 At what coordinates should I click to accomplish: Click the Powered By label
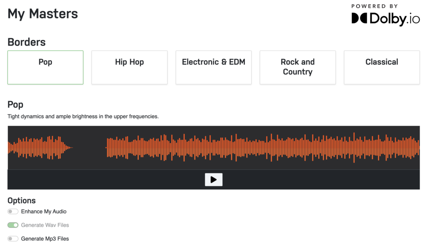tap(375, 6)
